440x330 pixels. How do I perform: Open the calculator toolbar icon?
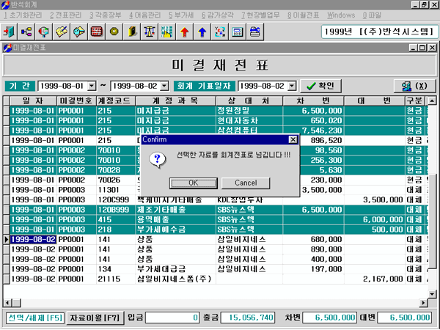(238, 32)
